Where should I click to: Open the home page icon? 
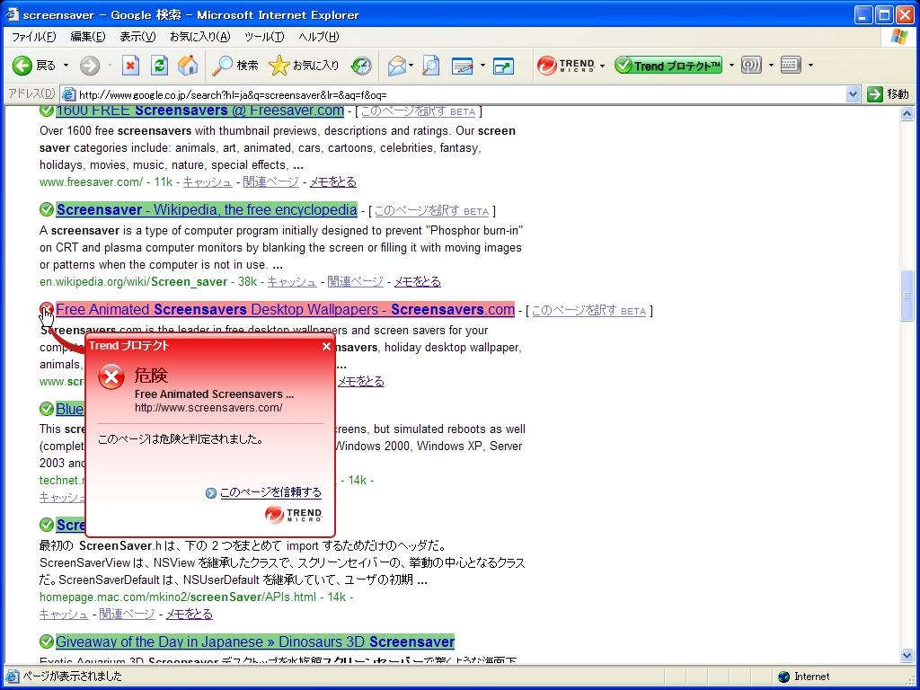click(188, 65)
